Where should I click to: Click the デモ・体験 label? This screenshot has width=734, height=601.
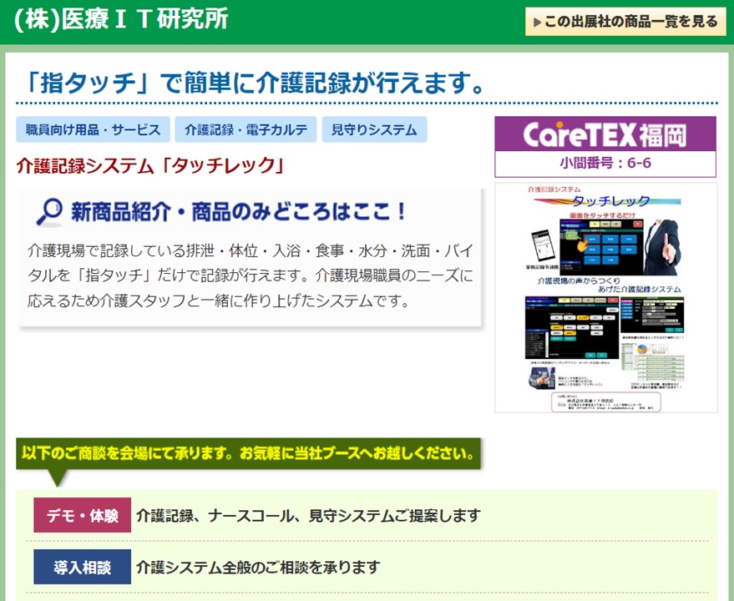click(x=82, y=515)
